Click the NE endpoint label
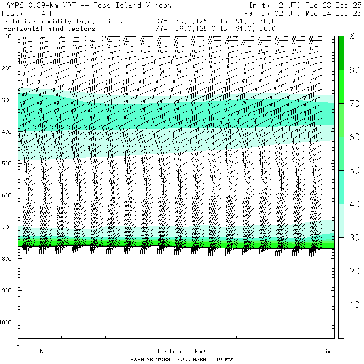Viewport: 364px width, 364px height. click(x=43, y=351)
